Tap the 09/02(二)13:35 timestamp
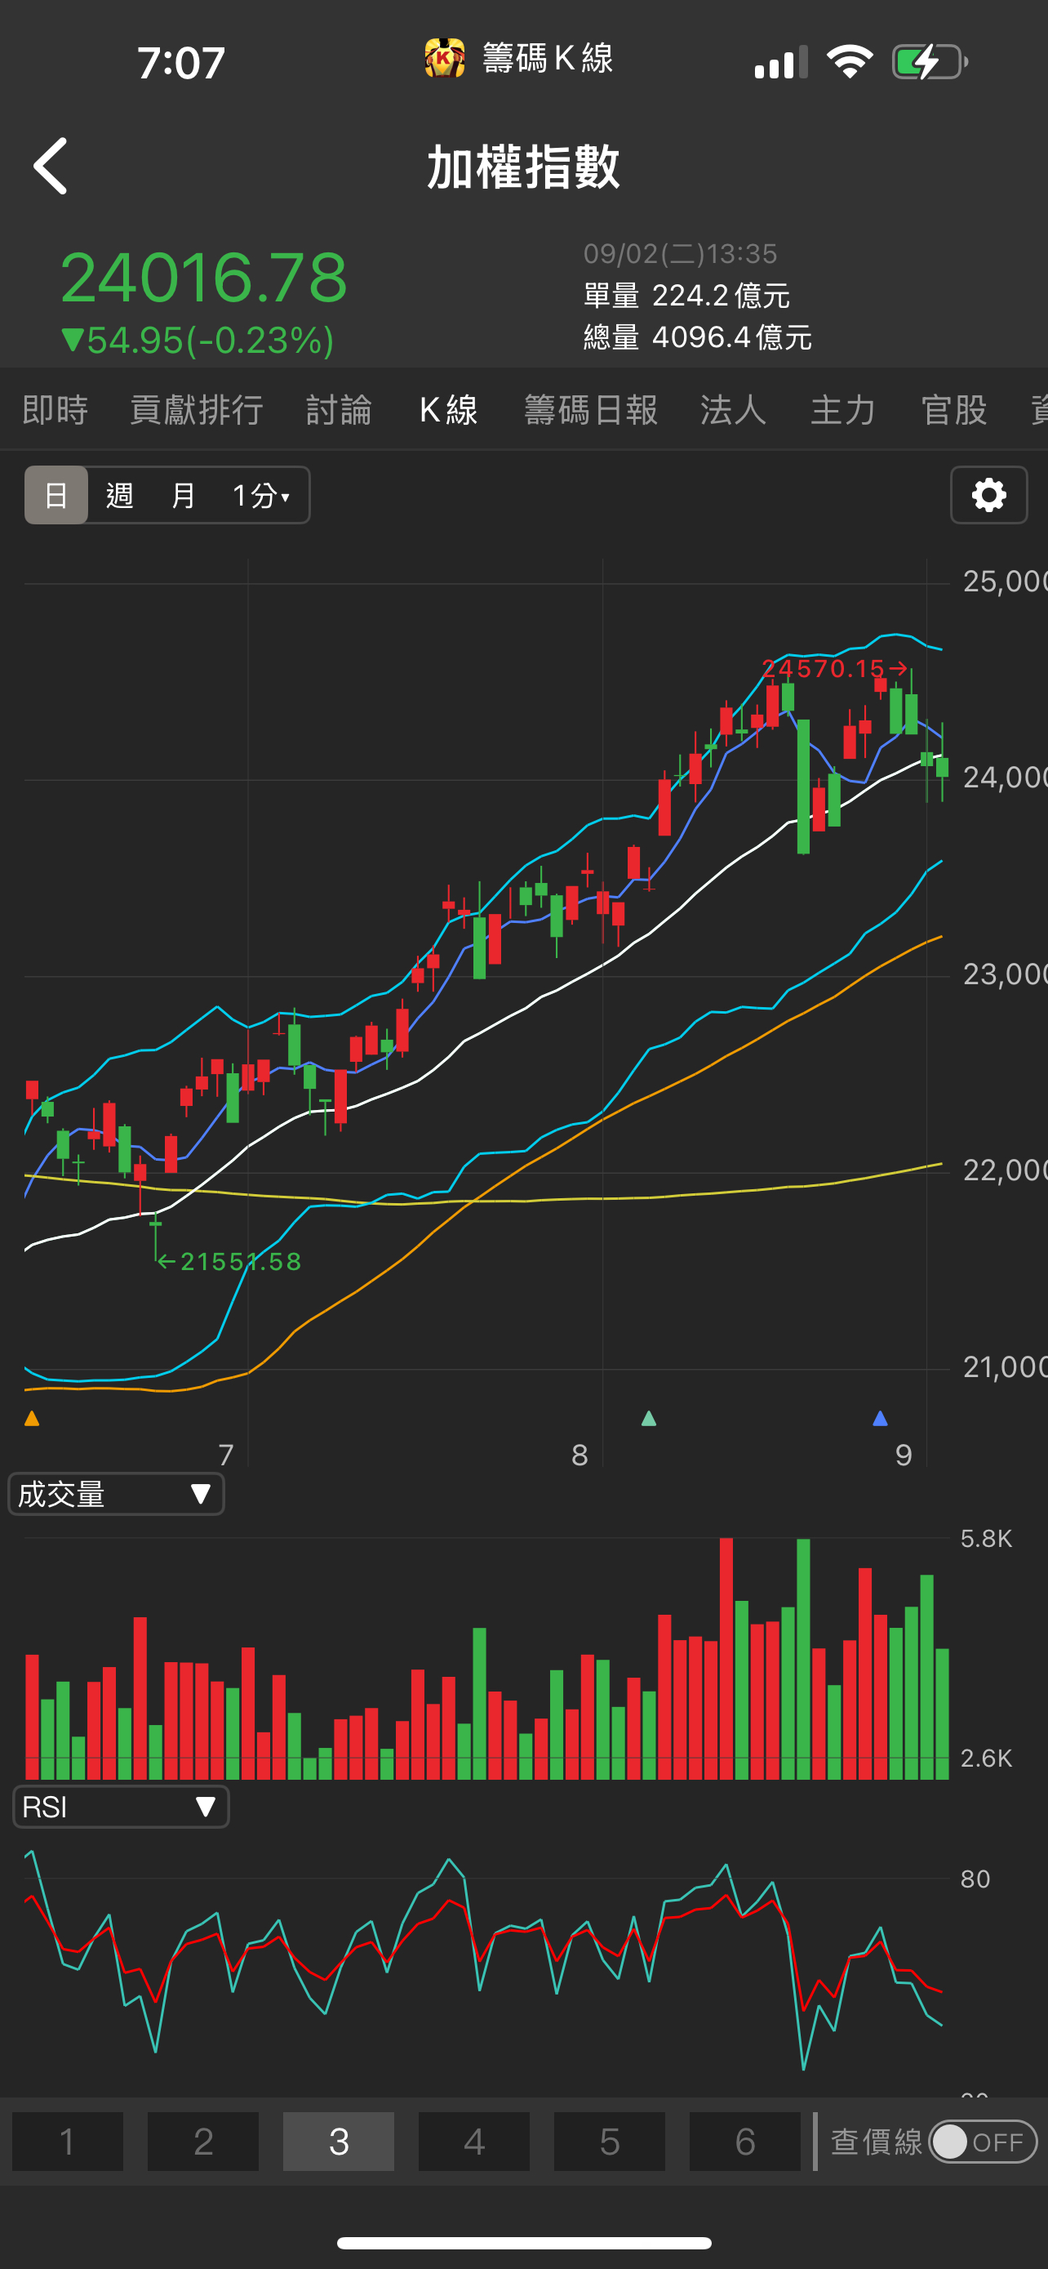The height and width of the screenshot is (2269, 1048). coord(681,254)
